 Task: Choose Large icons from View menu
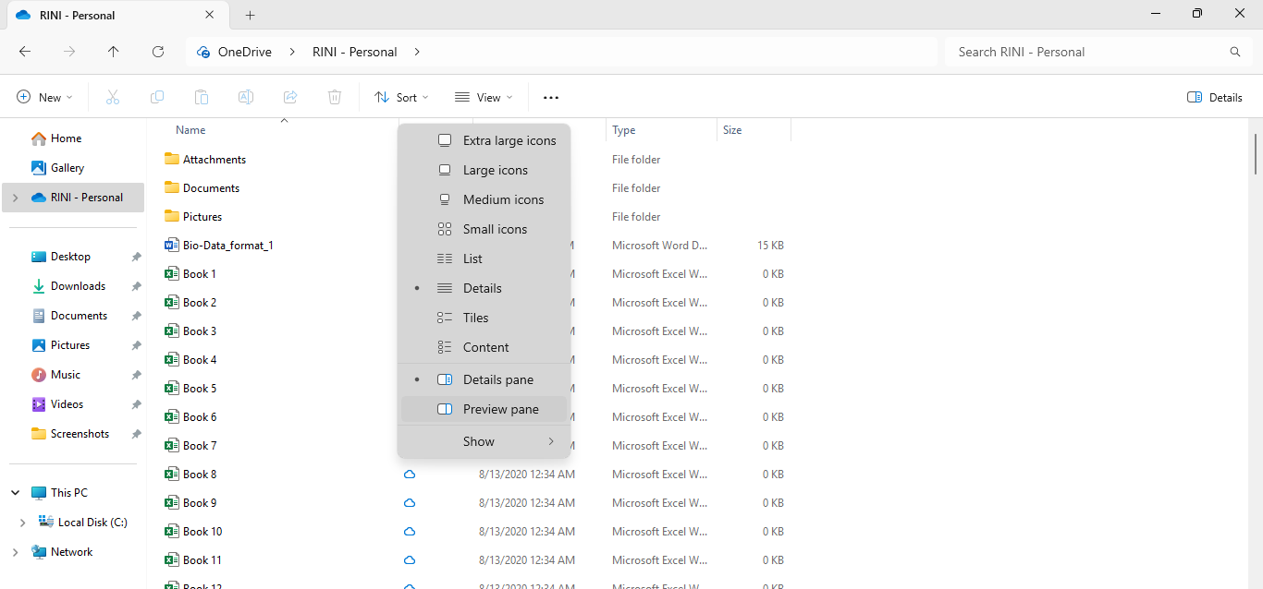point(495,170)
